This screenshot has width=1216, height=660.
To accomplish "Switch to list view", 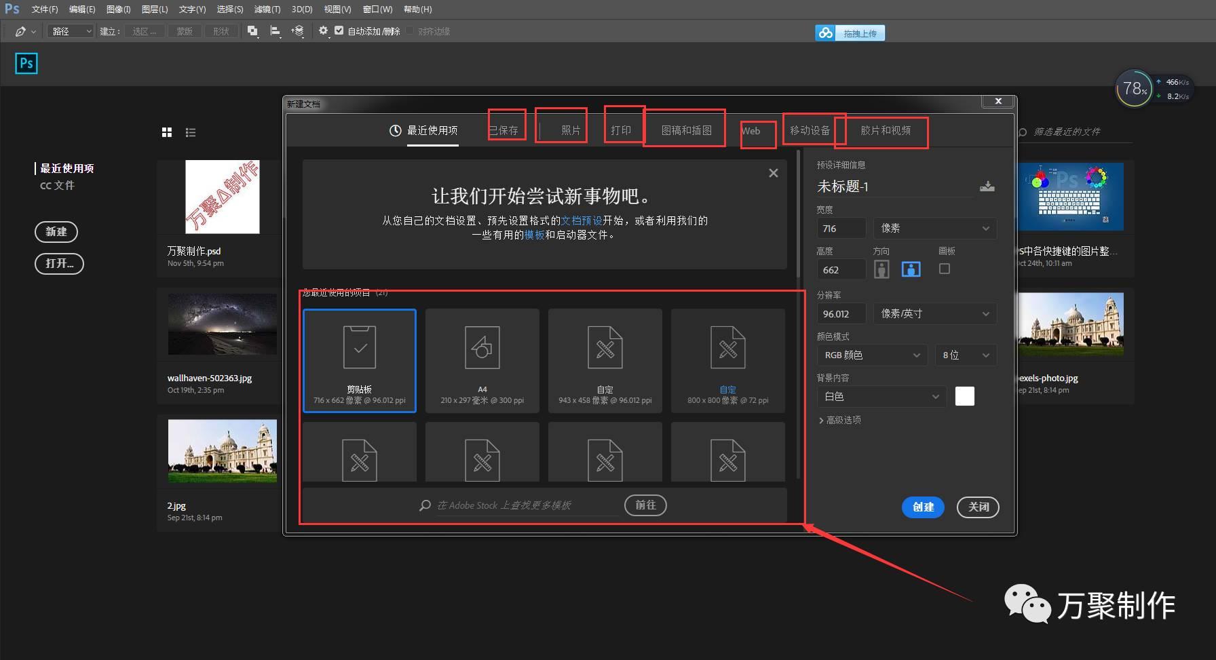I will [191, 132].
